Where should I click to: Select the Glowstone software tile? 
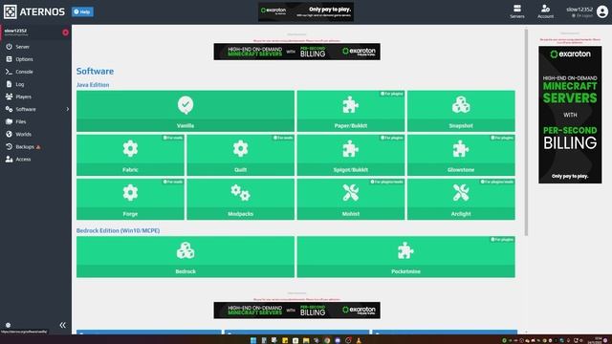[461, 155]
